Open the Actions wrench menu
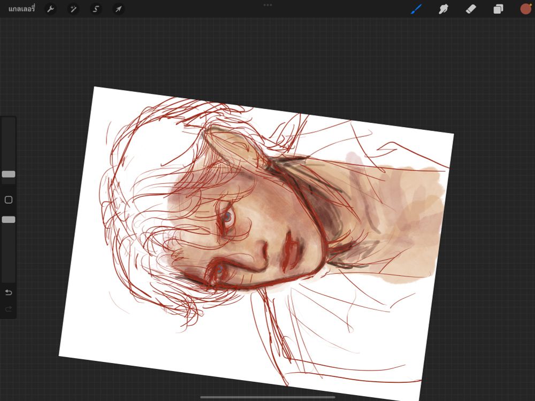Viewport: 535px width, 401px height. [x=50, y=9]
